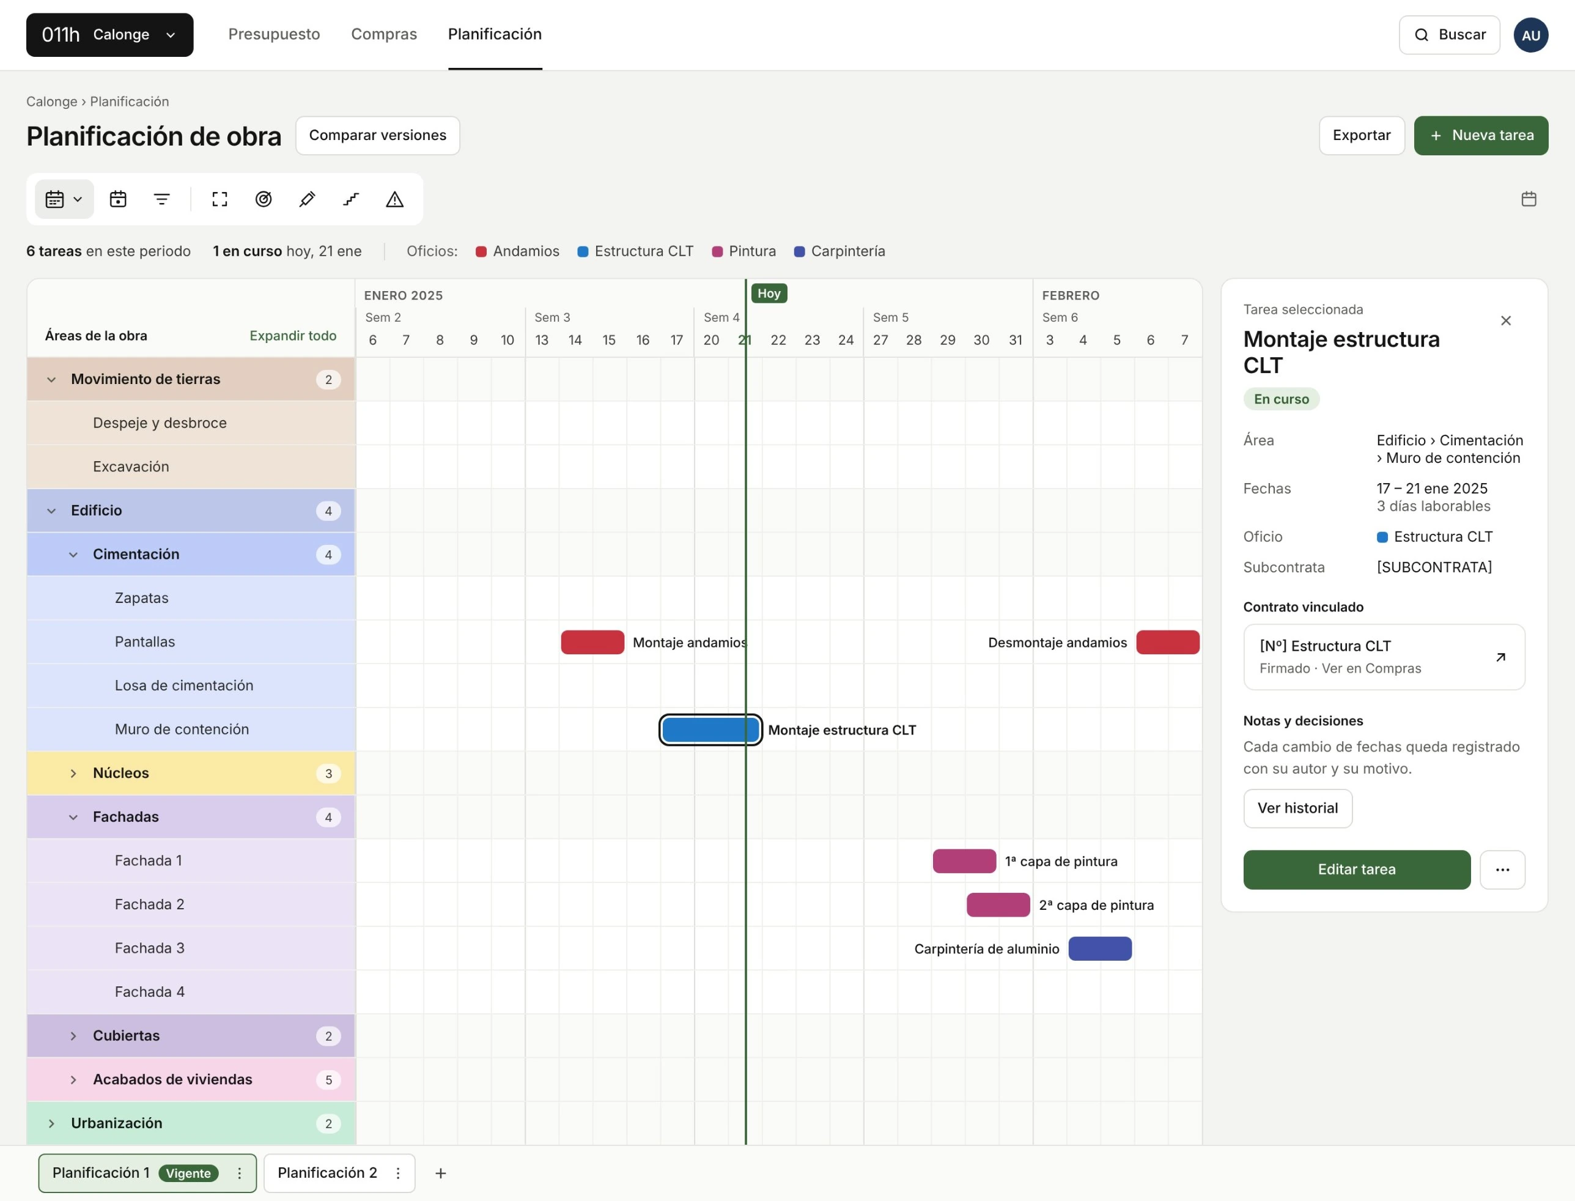Expand Acabados de viviendas group
Viewport: 1575px width, 1201px height.
click(x=73, y=1079)
